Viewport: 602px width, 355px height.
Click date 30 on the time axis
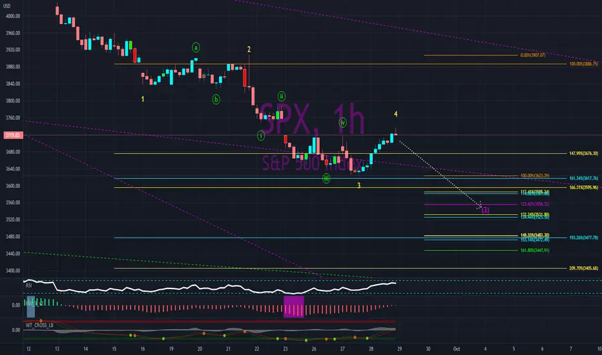point(428,349)
